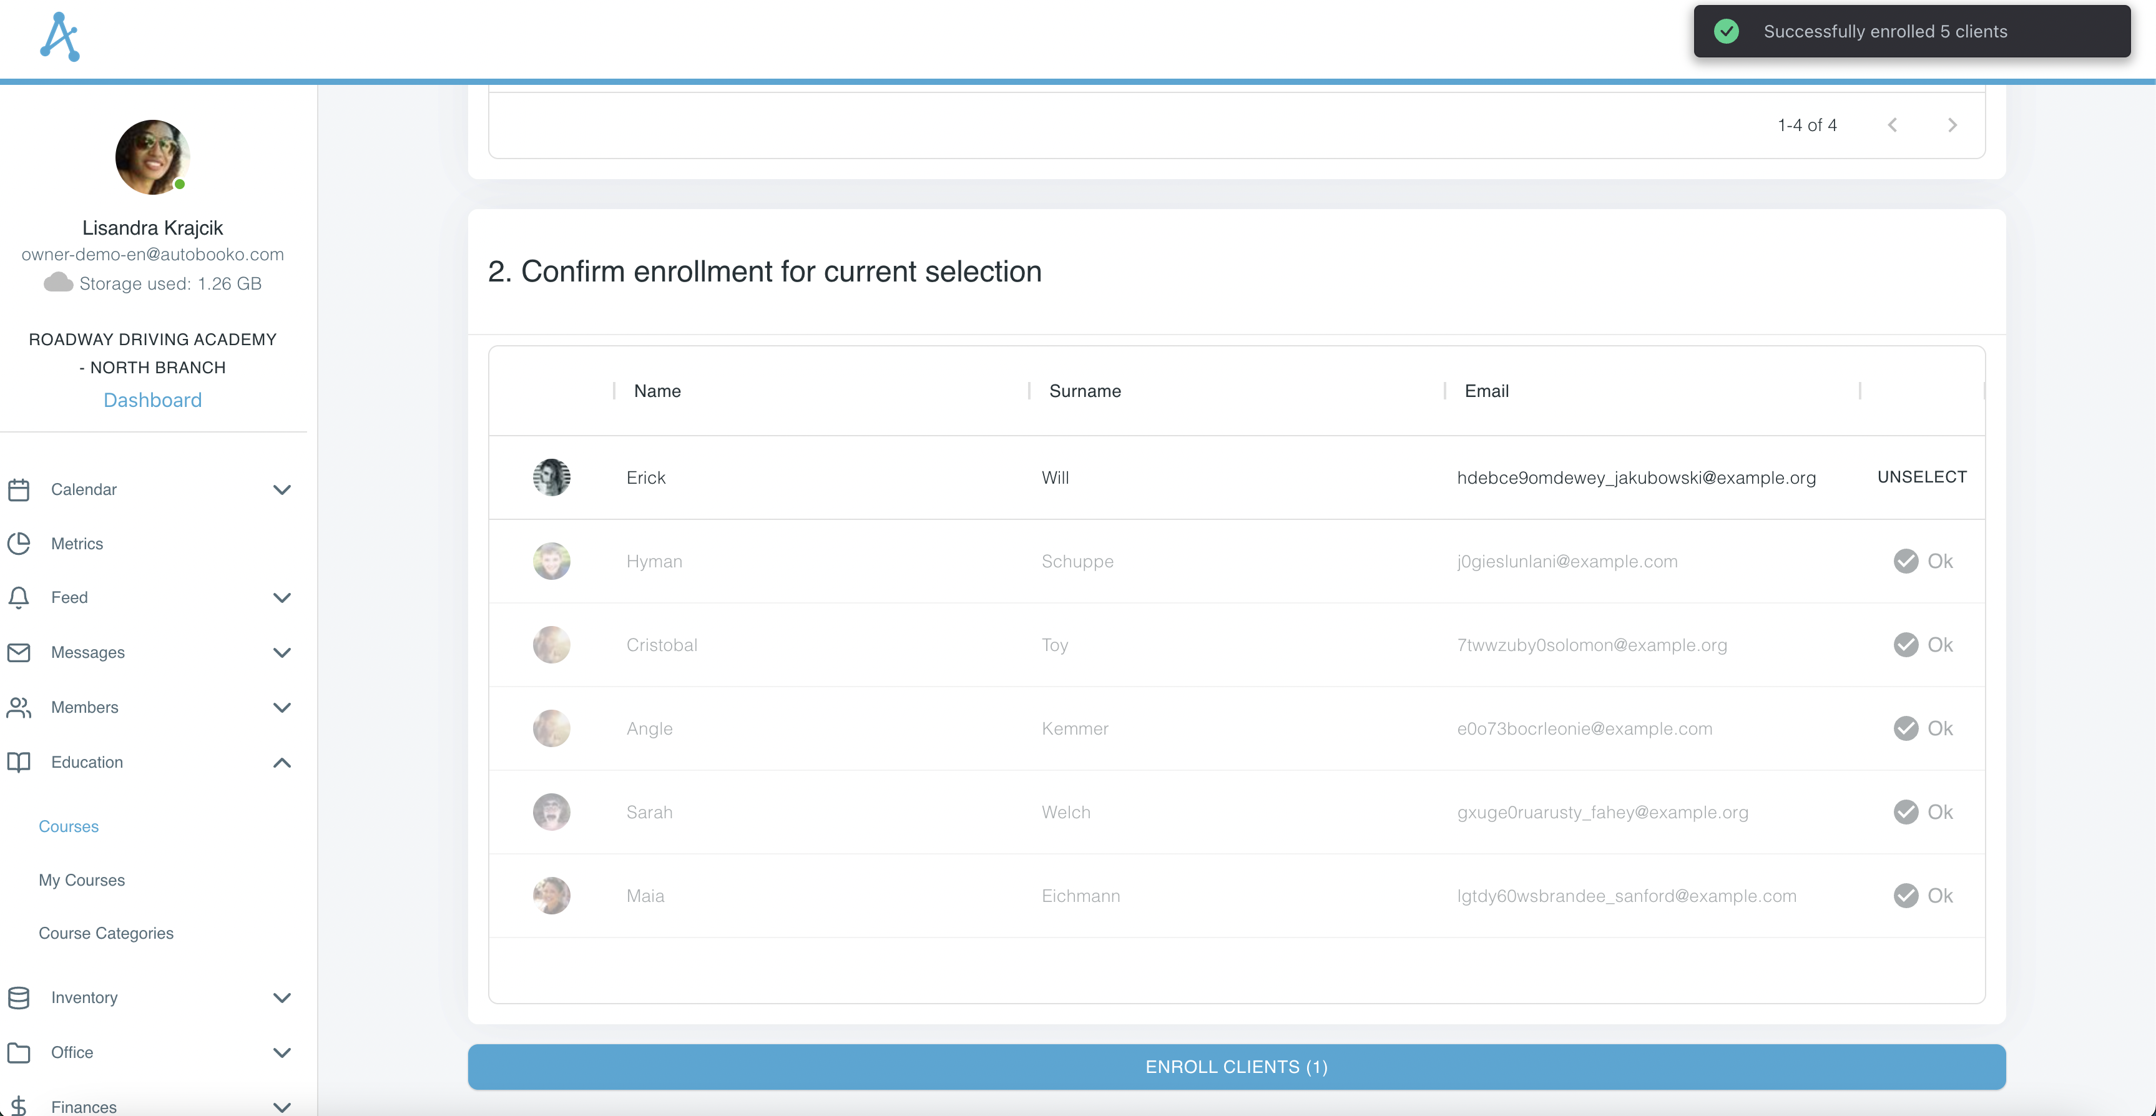The height and width of the screenshot is (1116, 2156).
Task: Collapse the Education menu chevron
Action: [x=282, y=763]
